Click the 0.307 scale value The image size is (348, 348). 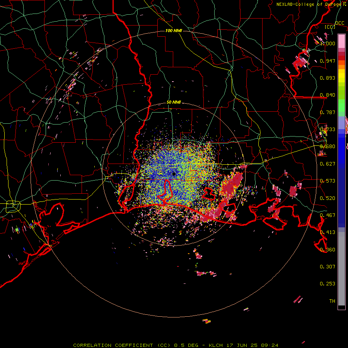click(328, 267)
